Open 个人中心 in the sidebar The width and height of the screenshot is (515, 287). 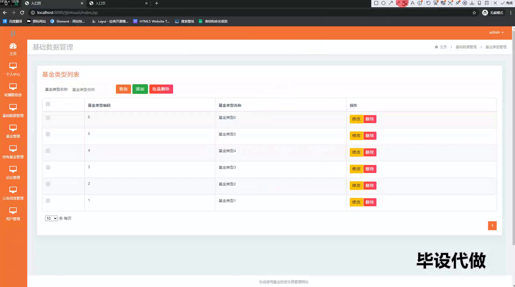pyautogui.click(x=13, y=70)
